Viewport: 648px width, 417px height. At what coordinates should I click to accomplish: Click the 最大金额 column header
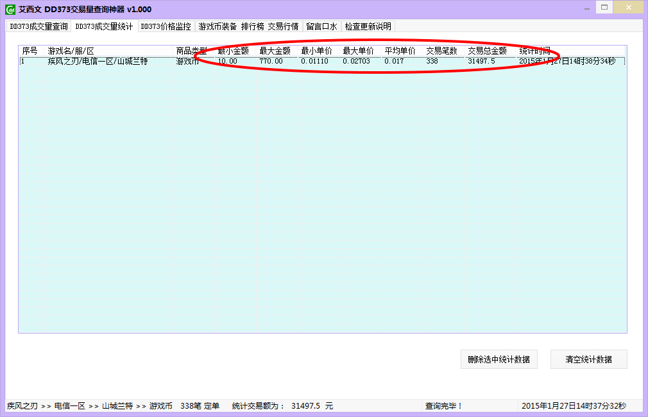[273, 49]
